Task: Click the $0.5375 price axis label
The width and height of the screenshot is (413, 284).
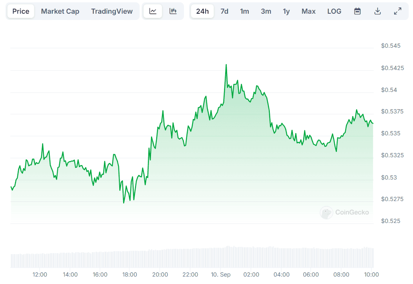Action: (x=392, y=111)
